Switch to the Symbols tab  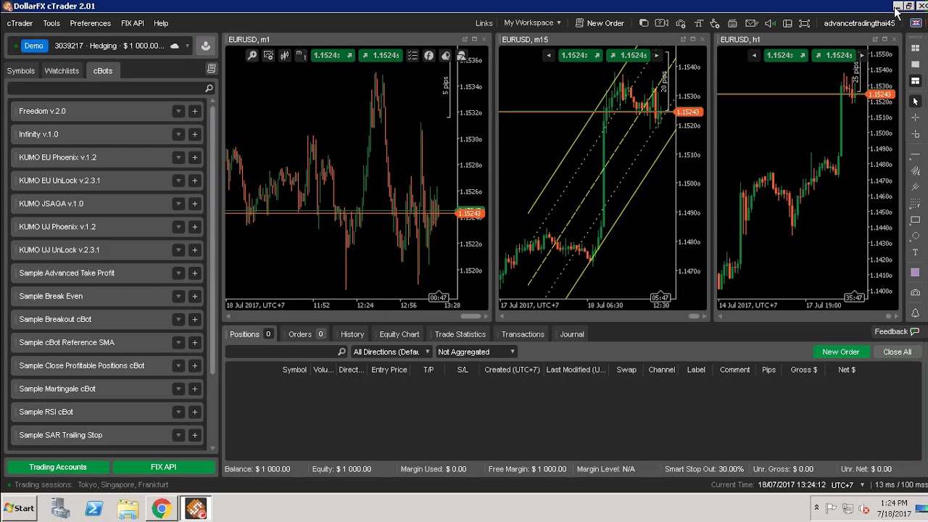coord(21,71)
